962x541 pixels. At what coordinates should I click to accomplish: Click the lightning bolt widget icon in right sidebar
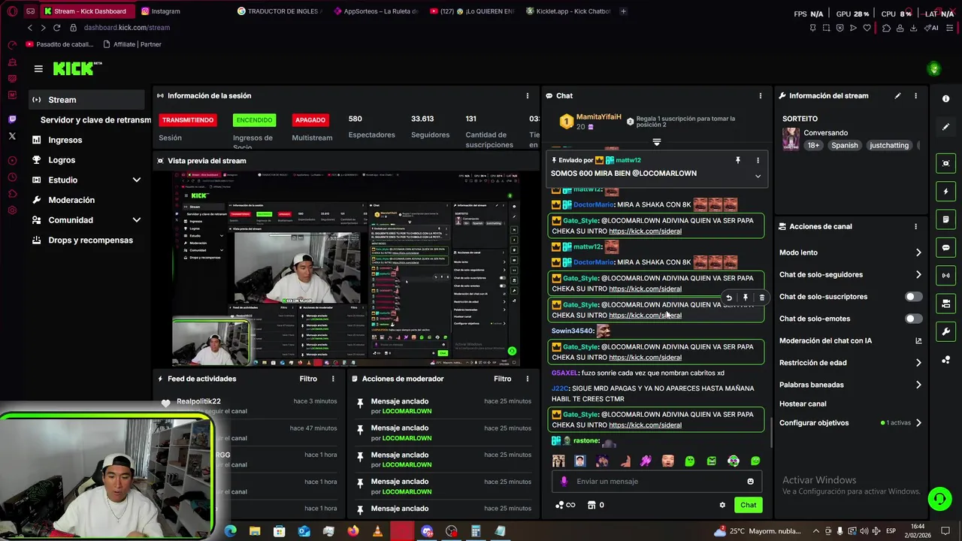[945, 192]
